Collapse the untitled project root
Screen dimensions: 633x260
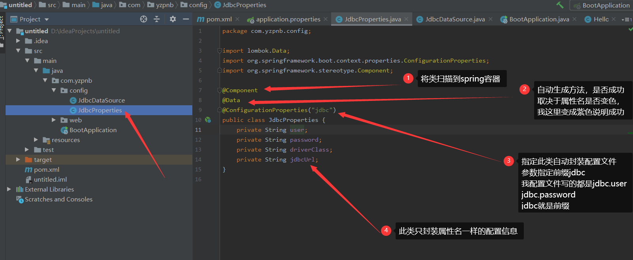(x=9, y=31)
